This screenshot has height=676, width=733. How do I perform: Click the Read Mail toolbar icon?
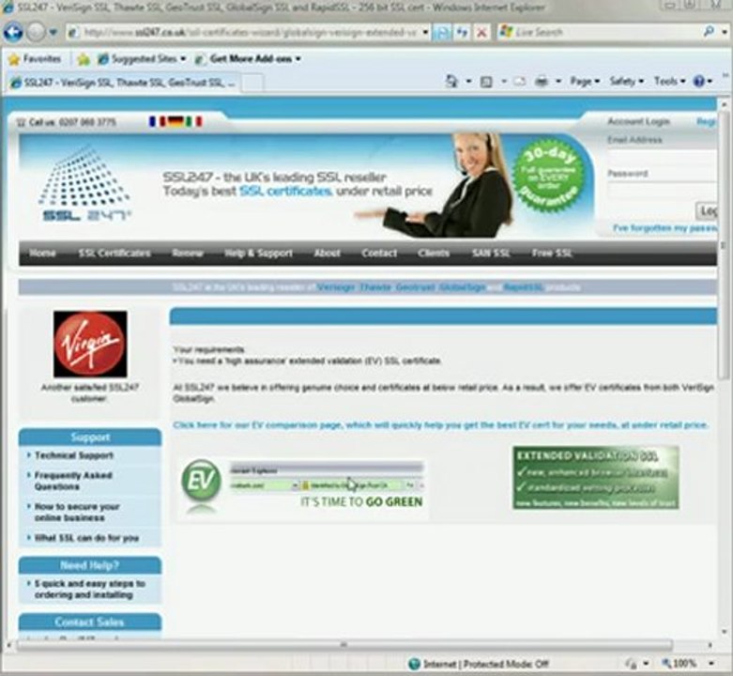[519, 82]
